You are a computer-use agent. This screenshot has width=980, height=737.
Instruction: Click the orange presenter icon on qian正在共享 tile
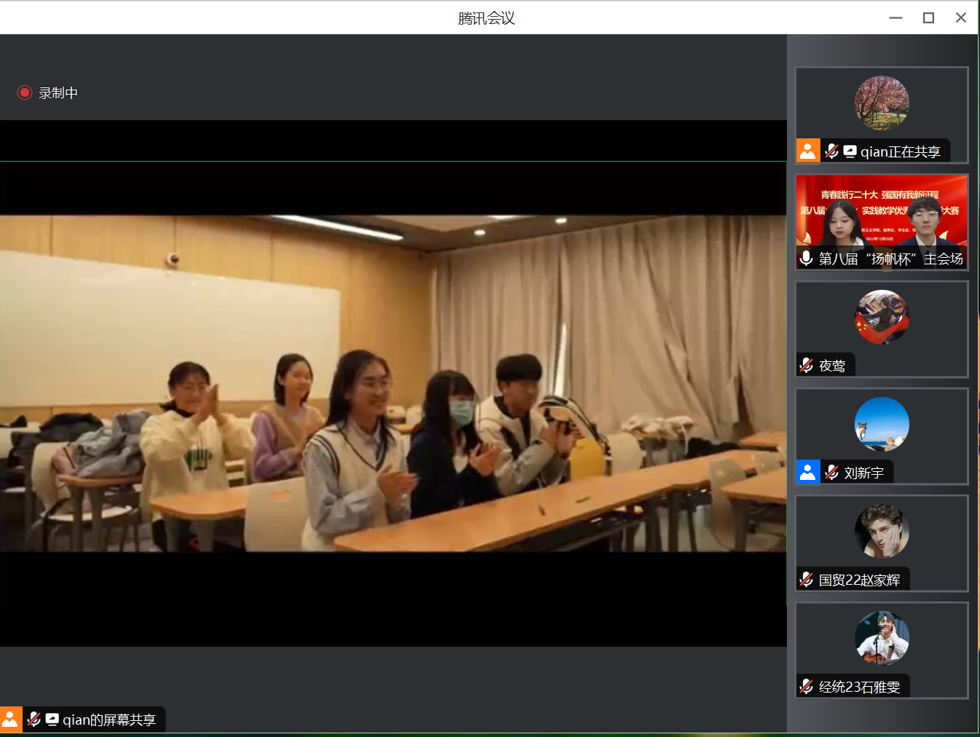pos(807,151)
